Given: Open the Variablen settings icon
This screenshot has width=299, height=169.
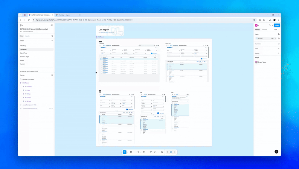Looking at the screenshot, I should click(x=279, y=44).
